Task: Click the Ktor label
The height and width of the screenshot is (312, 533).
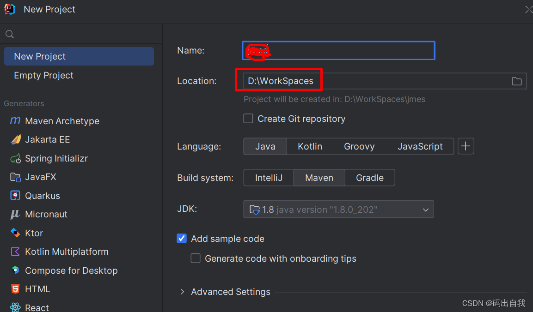Action: pos(34,233)
